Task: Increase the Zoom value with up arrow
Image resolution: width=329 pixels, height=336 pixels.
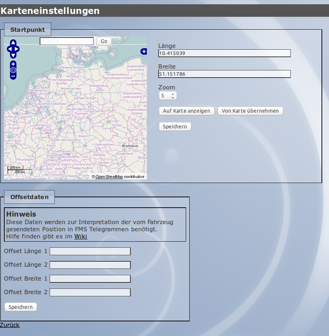Action: tap(173, 94)
